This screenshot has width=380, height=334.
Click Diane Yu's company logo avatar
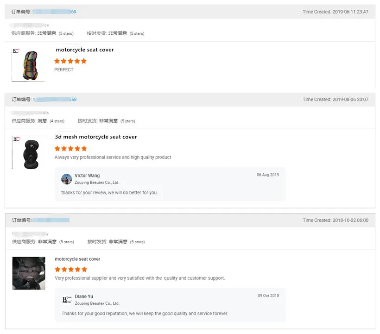click(67, 300)
